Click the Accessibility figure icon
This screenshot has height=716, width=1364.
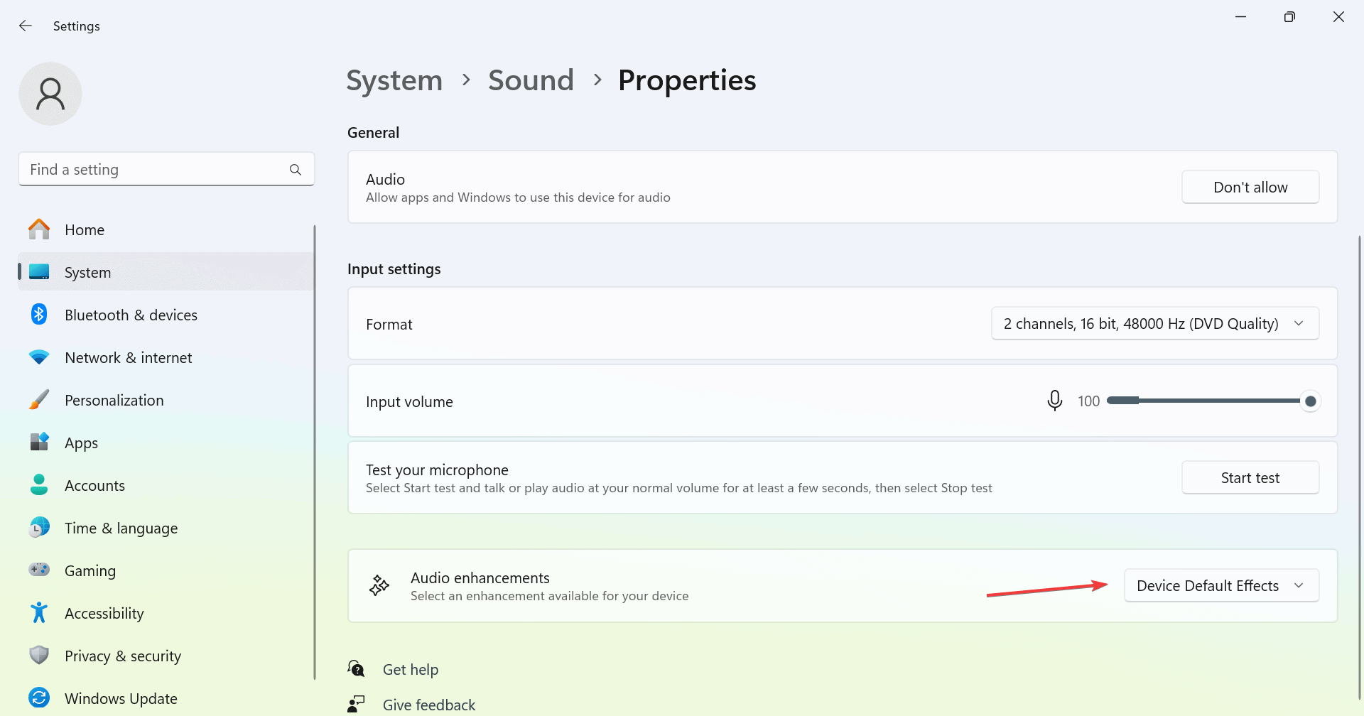tap(39, 613)
